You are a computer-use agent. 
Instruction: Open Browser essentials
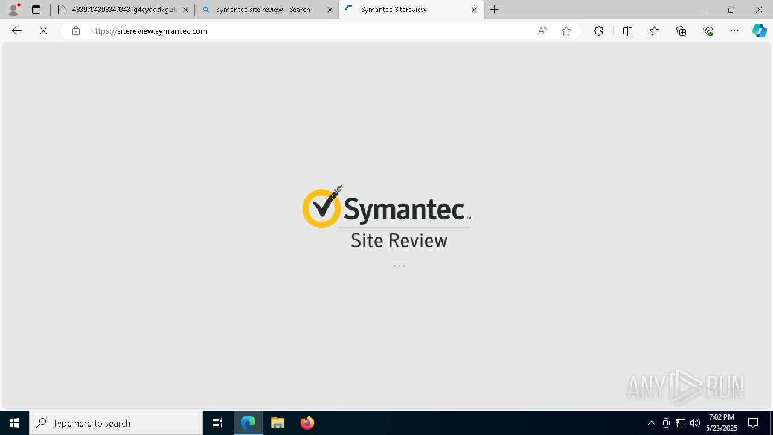708,31
